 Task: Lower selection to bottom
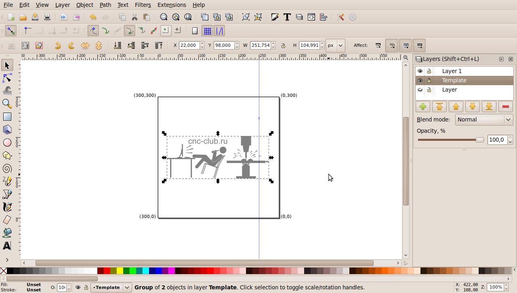coord(118,46)
